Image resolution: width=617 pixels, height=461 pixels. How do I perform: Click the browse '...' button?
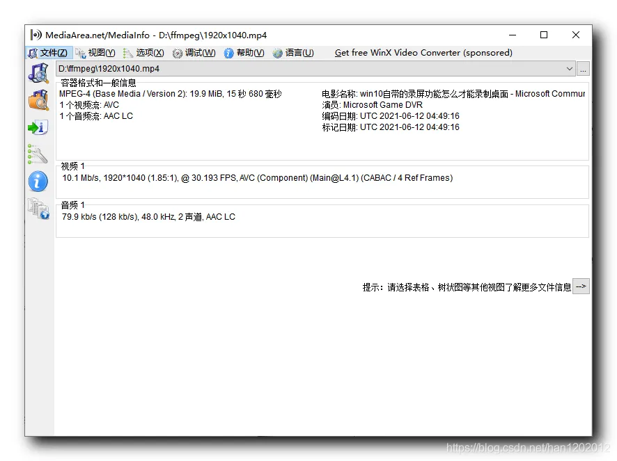(583, 69)
